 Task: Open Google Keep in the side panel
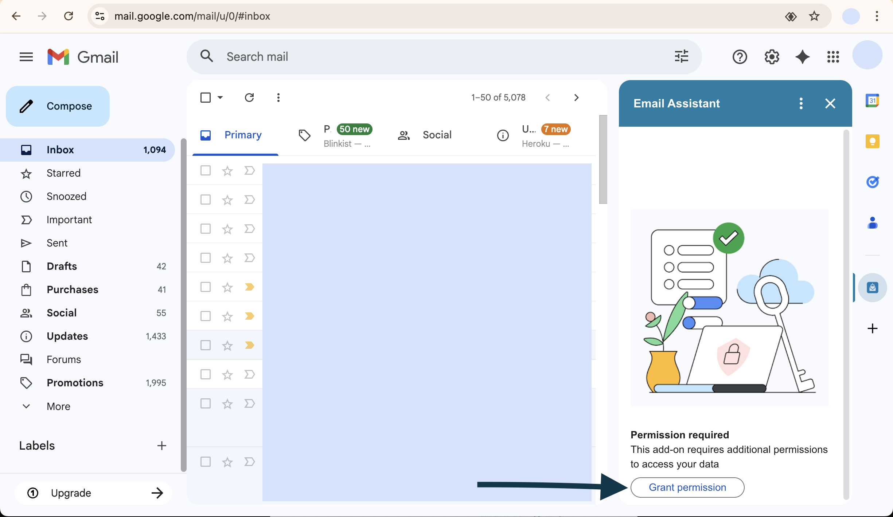pyautogui.click(x=873, y=142)
